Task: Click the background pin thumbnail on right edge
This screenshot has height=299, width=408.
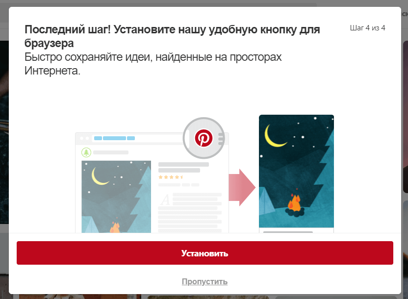Action: [x=405, y=118]
